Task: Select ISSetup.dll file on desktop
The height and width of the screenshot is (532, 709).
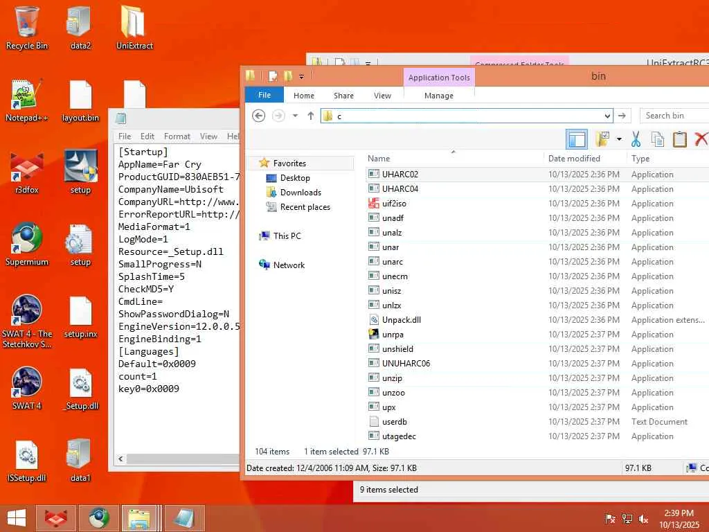Action: pyautogui.click(x=27, y=461)
